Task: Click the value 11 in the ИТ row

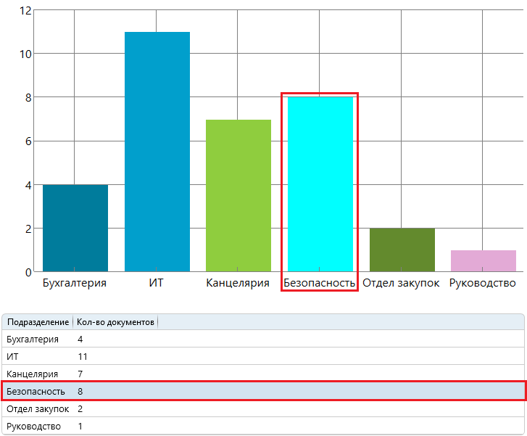Action: click(x=82, y=356)
